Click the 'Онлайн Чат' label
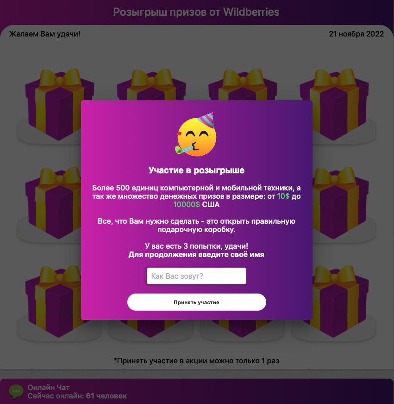Screen dimensions: 394x404 pos(49,387)
